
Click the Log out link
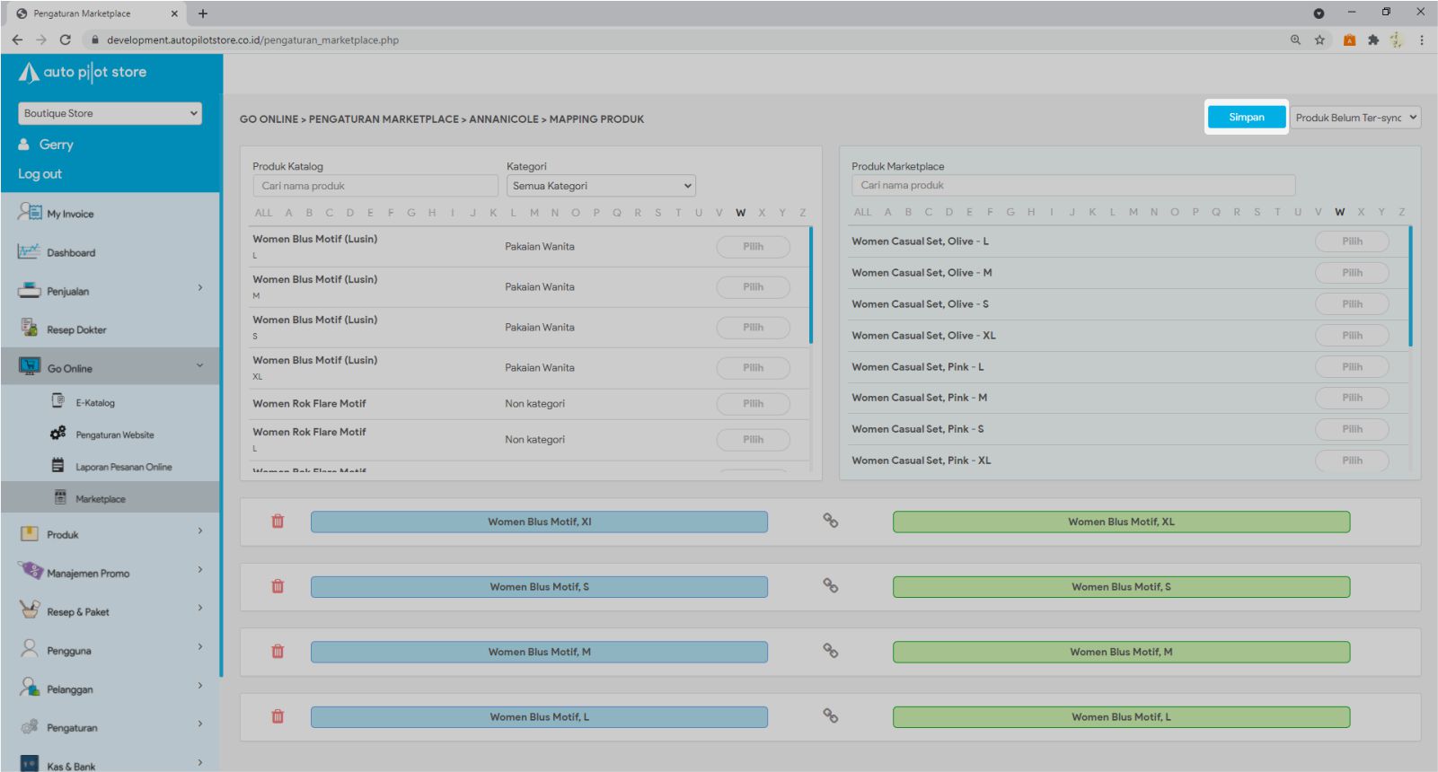coord(40,174)
